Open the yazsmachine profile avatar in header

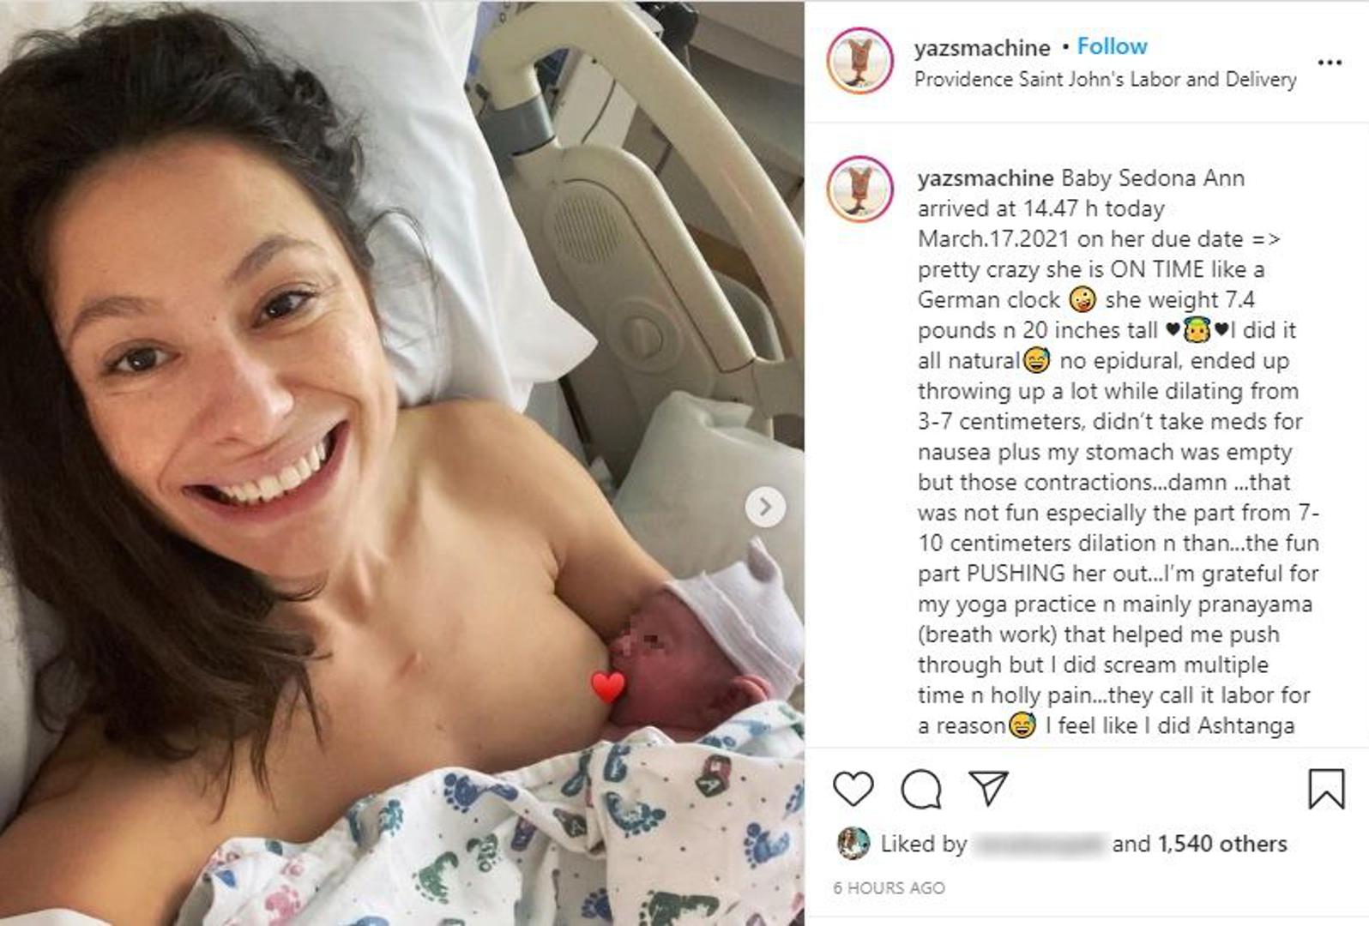point(859,61)
